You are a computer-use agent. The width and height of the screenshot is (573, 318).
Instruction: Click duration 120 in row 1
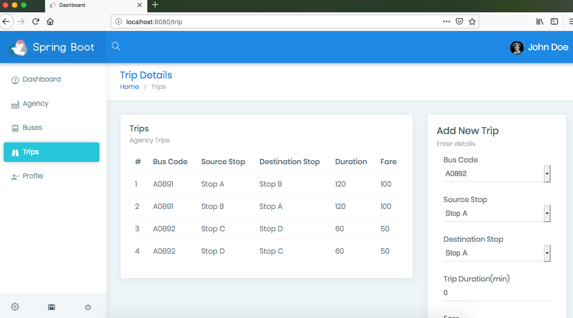pyautogui.click(x=340, y=184)
